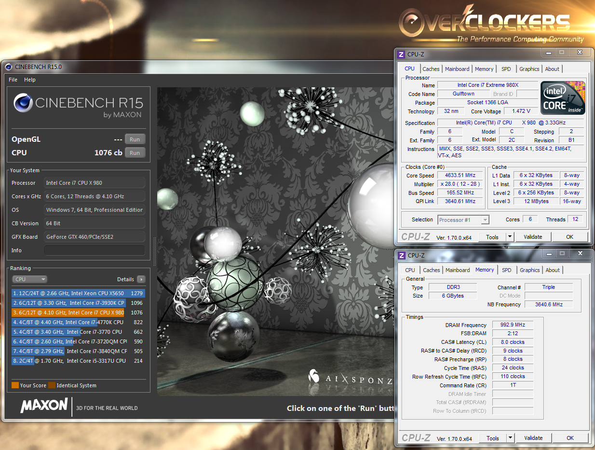Open Caches tab in lower CPU-Z window
The height and width of the screenshot is (450, 595).
pyautogui.click(x=432, y=270)
